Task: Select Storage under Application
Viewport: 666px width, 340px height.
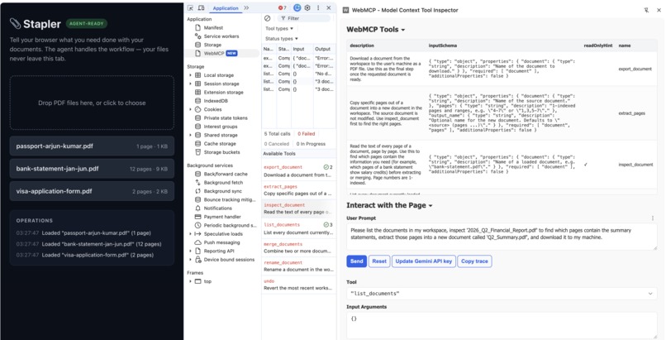Action: (212, 45)
